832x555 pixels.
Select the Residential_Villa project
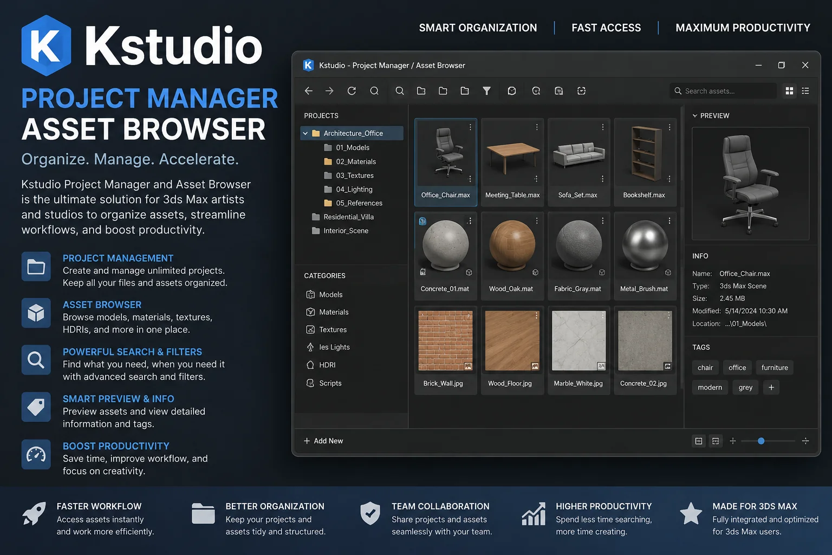[x=343, y=217]
